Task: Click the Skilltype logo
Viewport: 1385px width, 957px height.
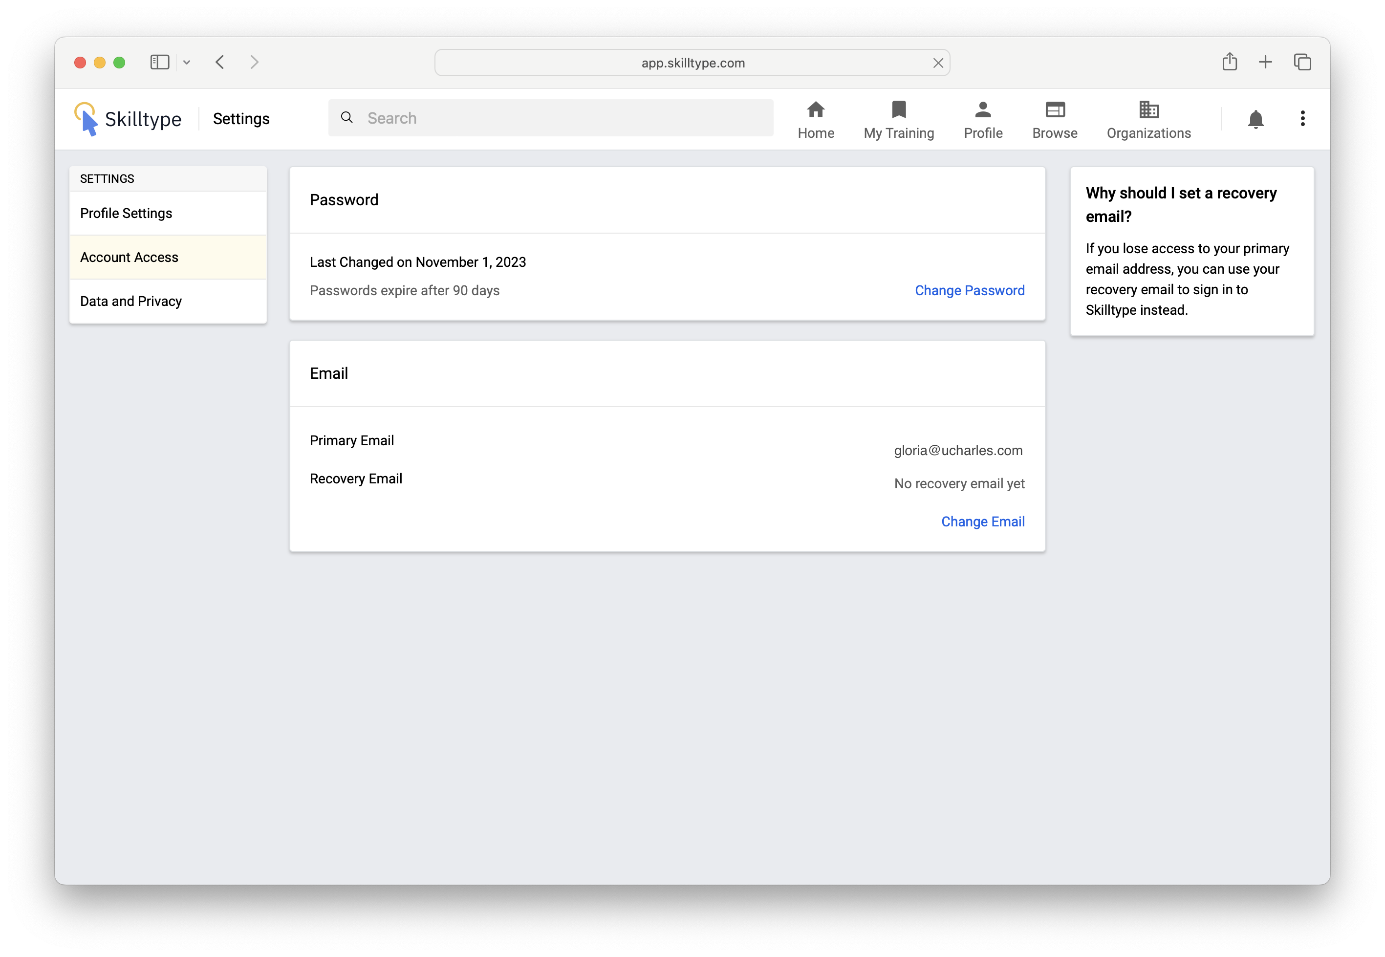Action: coord(128,119)
